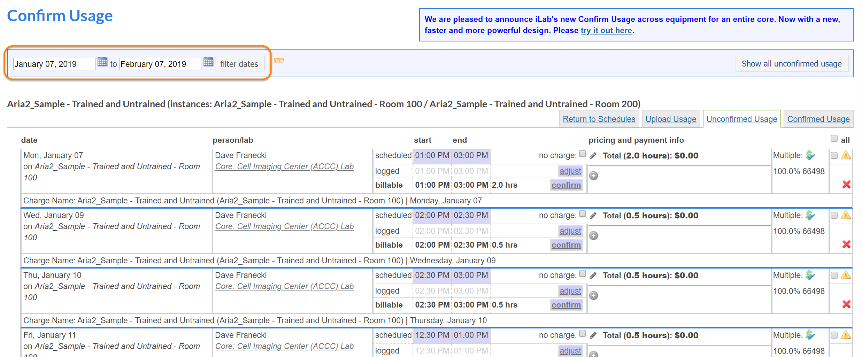This screenshot has width=862, height=357.
Task: Click the red X delete icon for Thu, January 10
Action: click(846, 304)
